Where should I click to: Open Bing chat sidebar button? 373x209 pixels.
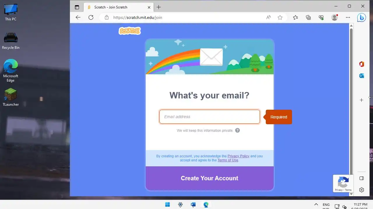point(362,17)
